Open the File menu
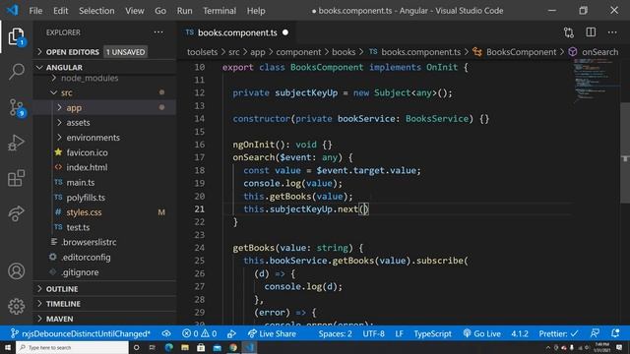Image resolution: width=630 pixels, height=354 pixels. (35, 11)
